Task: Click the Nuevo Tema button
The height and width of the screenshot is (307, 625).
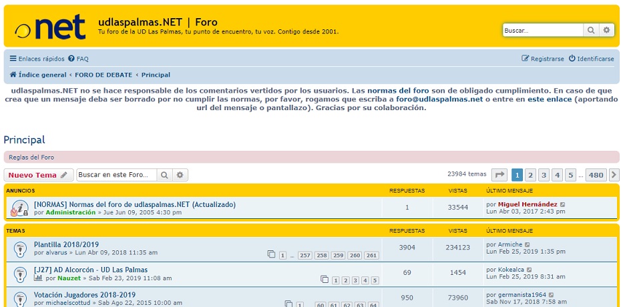Action: (x=39, y=175)
